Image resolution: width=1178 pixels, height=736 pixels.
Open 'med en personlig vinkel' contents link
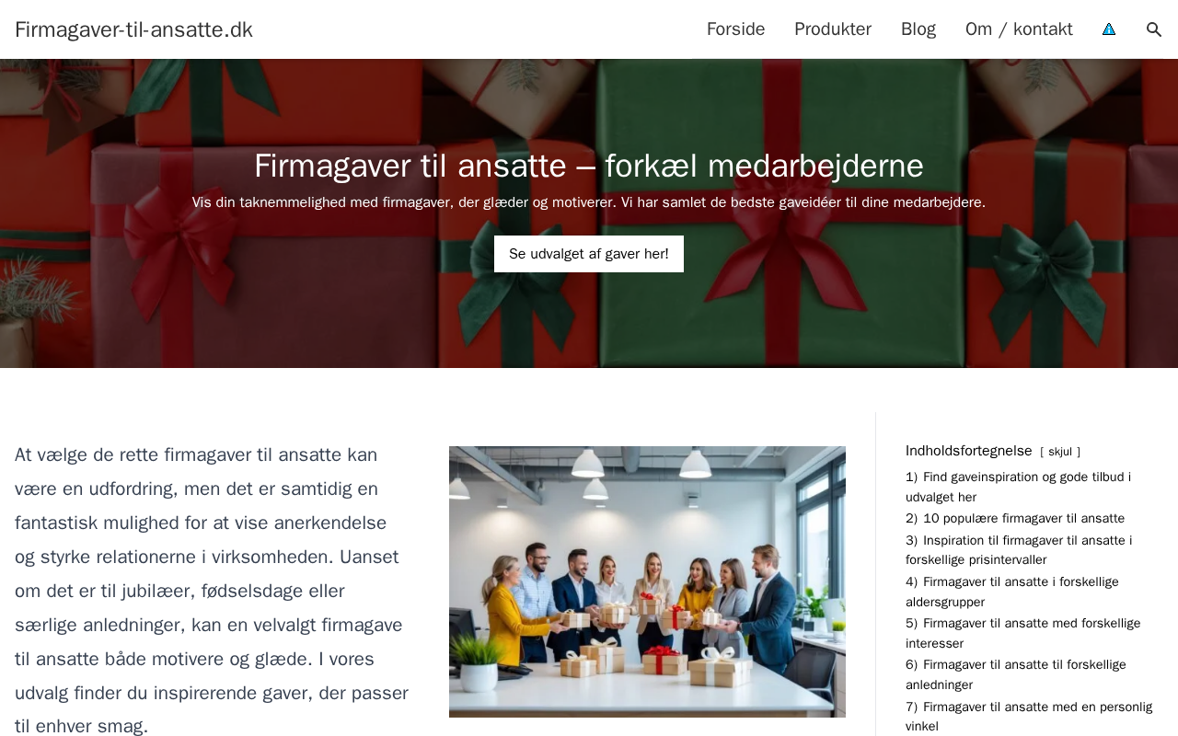point(1029,716)
